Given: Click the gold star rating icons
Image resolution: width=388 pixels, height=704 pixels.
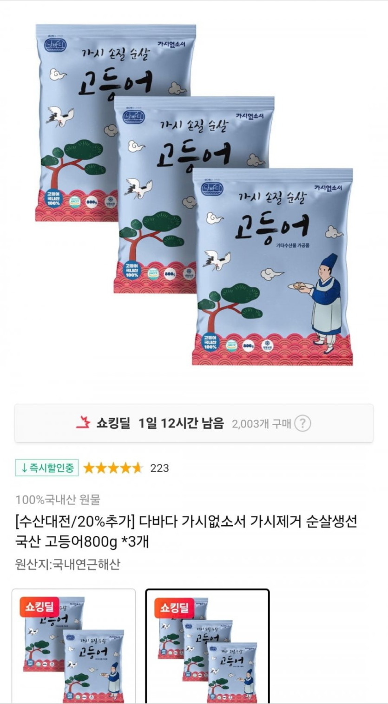Looking at the screenshot, I should (113, 468).
